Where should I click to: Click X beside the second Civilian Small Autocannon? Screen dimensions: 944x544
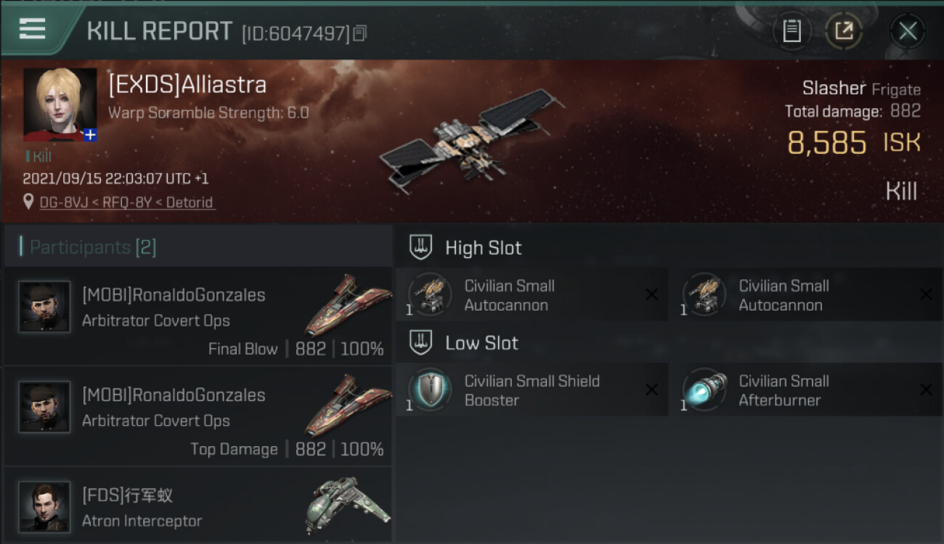point(926,294)
